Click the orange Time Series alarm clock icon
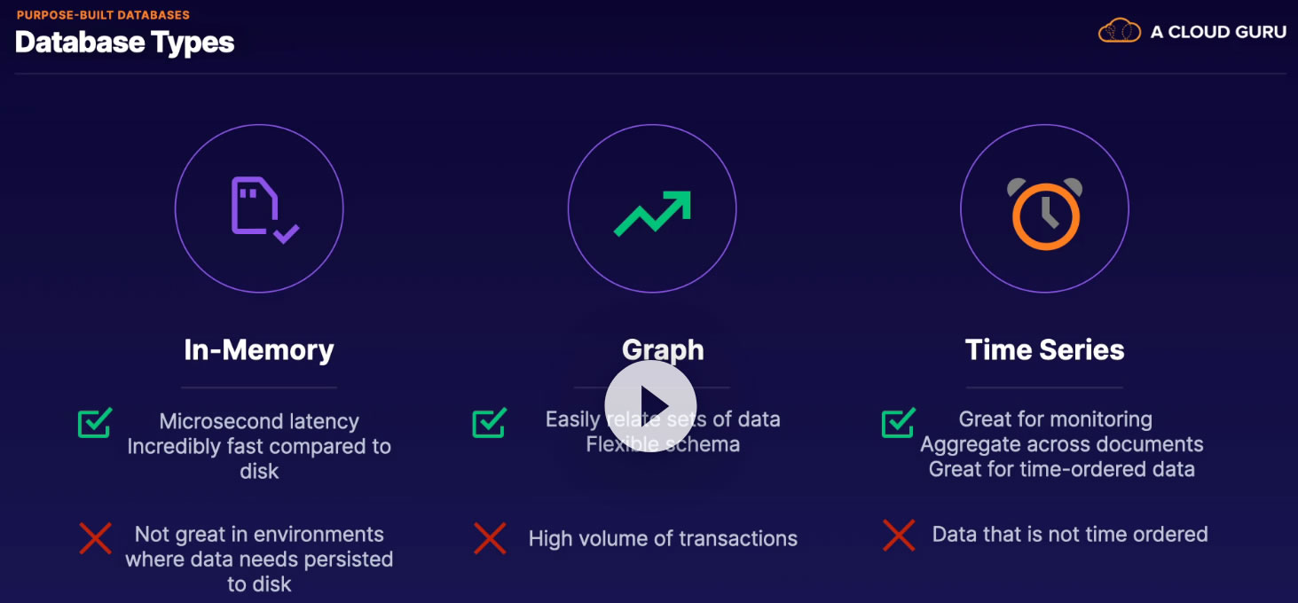This screenshot has width=1298, height=603. point(1045,213)
